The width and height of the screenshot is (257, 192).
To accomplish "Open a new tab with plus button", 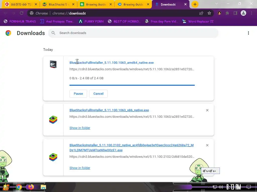I will click(195, 4).
